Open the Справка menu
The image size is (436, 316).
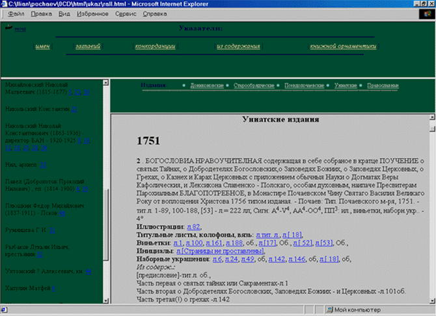154,13
